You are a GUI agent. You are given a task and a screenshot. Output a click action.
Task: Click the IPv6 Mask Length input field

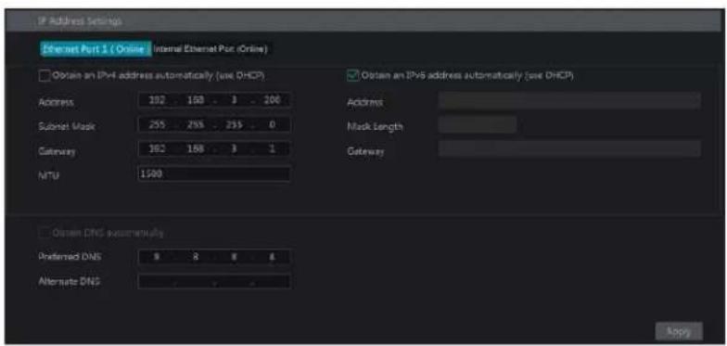pyautogui.click(x=477, y=124)
